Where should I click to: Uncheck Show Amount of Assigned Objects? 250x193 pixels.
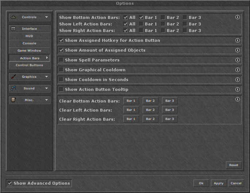click(61, 50)
